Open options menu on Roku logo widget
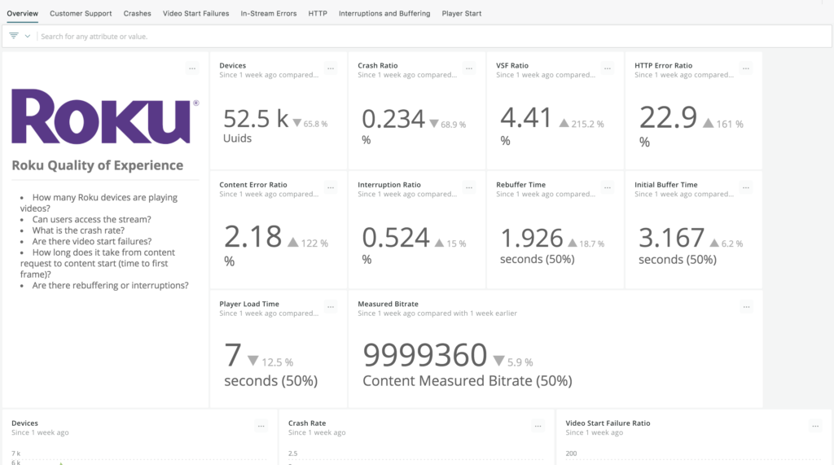This screenshot has width=834, height=465. (192, 68)
